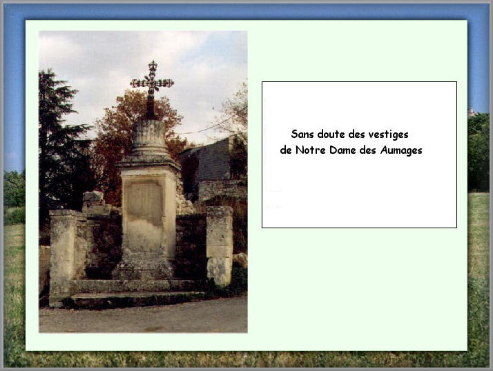Click the iron cross atop the monument

pos(151,83)
